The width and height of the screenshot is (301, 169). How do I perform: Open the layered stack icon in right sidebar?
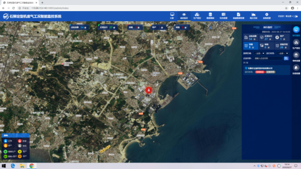(296, 55)
